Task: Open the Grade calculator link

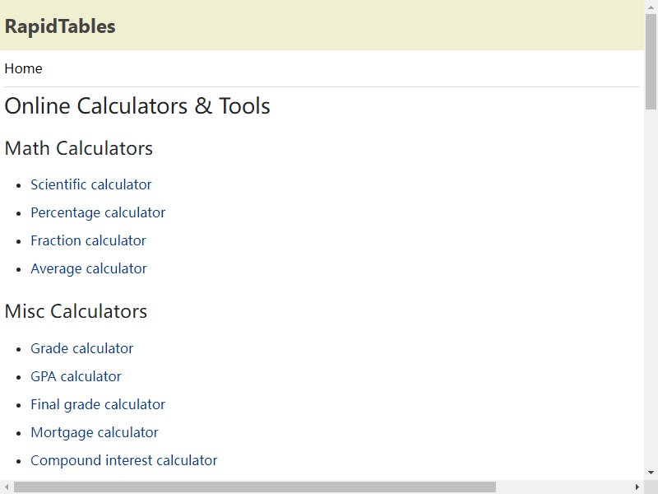Action: pos(81,348)
